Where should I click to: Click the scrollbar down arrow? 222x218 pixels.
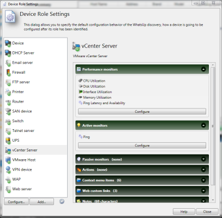click(x=213, y=200)
